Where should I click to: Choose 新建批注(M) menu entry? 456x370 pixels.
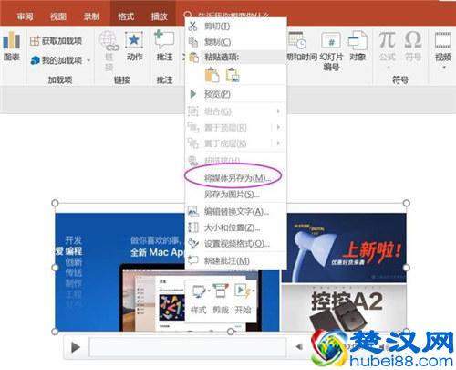coord(236,260)
